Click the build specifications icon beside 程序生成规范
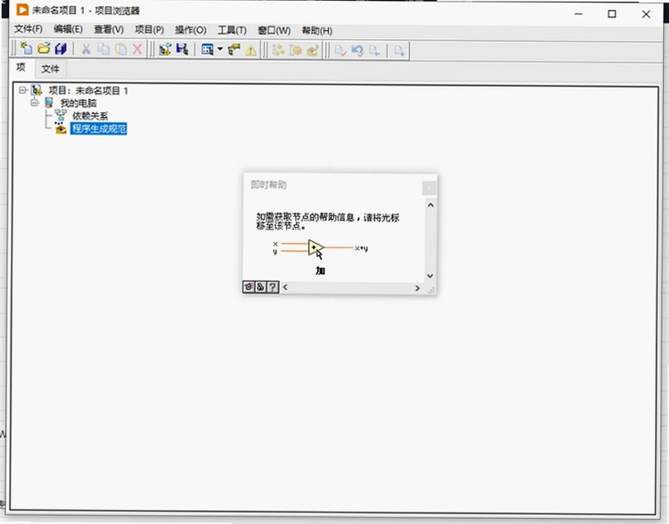 pos(61,128)
